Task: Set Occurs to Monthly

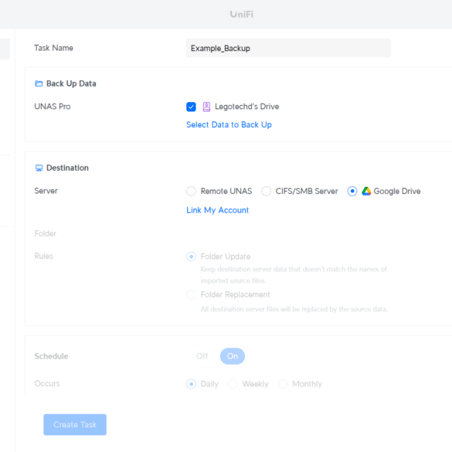Action: pos(283,384)
